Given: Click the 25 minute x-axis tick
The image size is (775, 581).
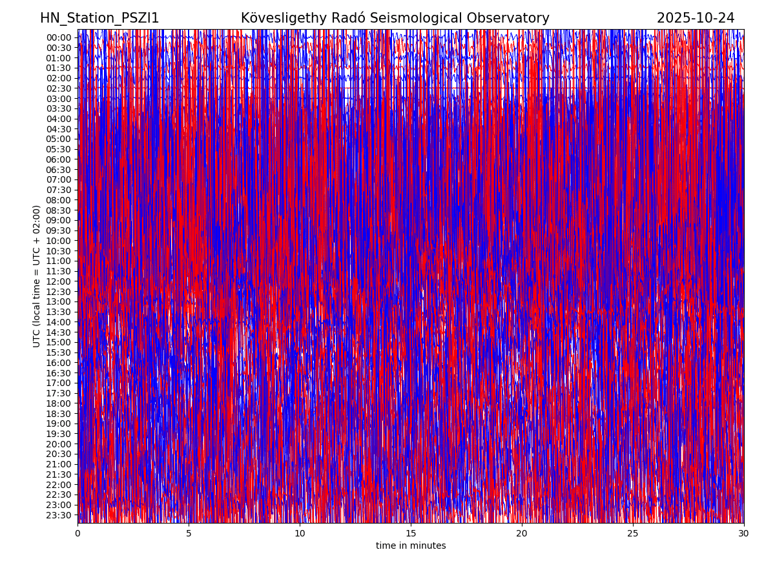Looking at the screenshot, I should tap(633, 533).
